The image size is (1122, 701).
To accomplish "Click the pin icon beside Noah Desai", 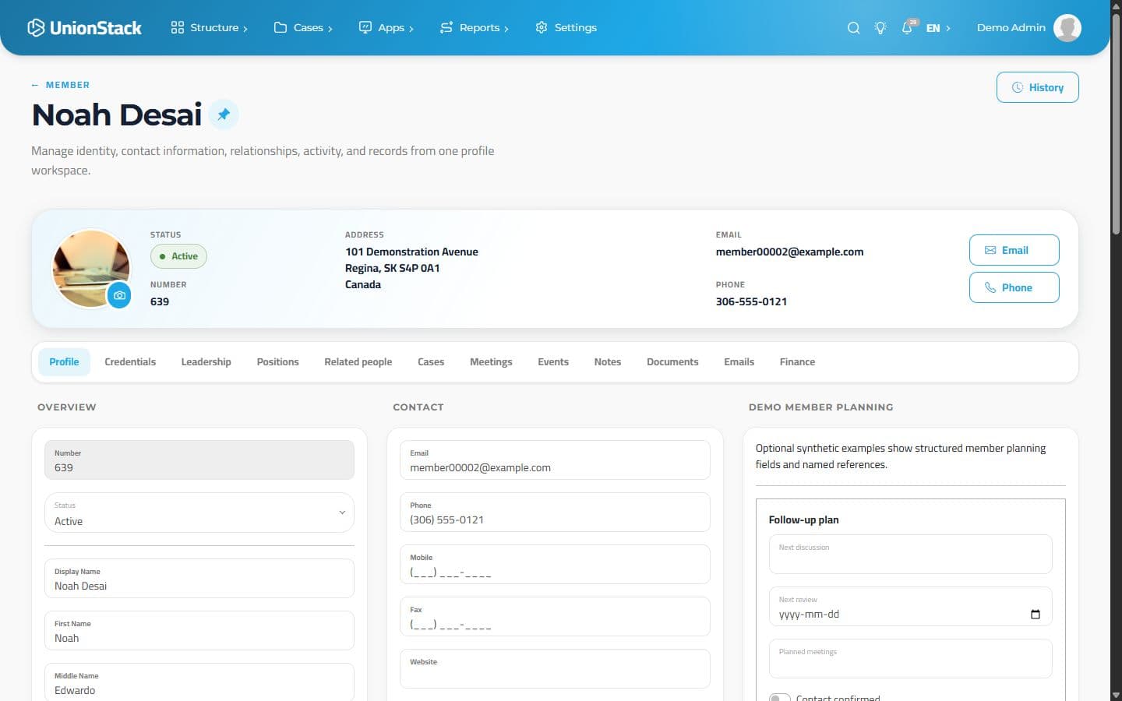I will 224,114.
